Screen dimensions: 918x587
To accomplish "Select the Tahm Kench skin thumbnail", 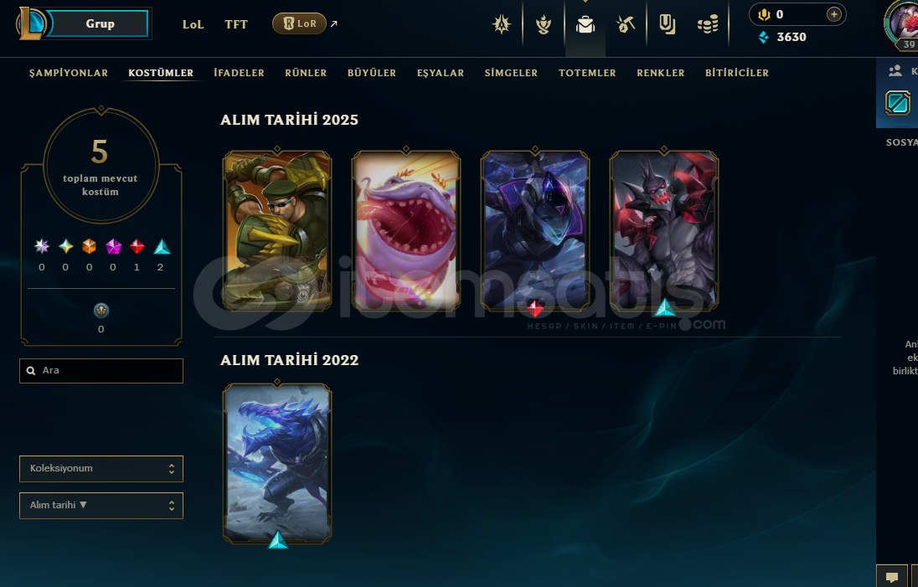I will [x=405, y=230].
